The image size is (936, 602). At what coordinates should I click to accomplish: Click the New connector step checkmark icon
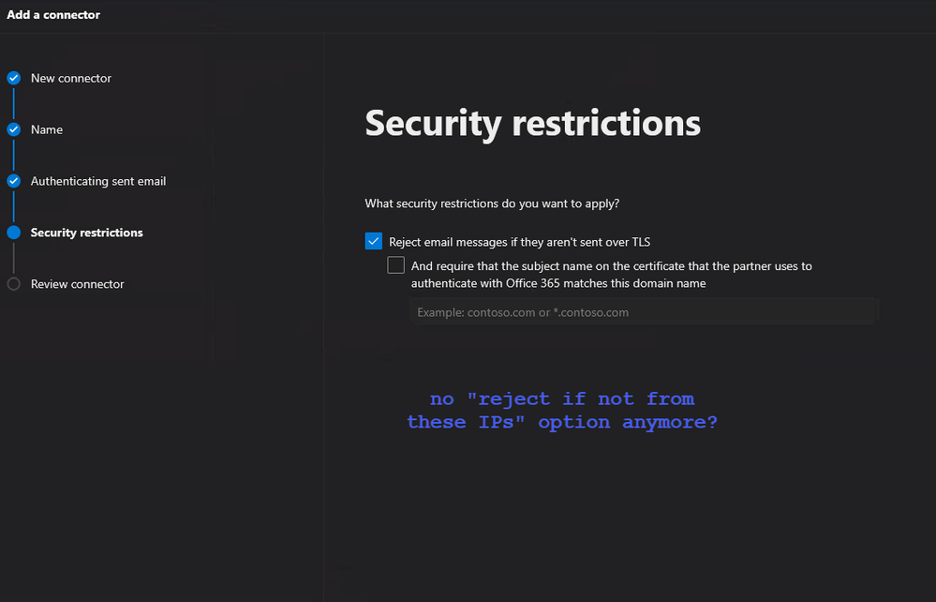coord(14,78)
